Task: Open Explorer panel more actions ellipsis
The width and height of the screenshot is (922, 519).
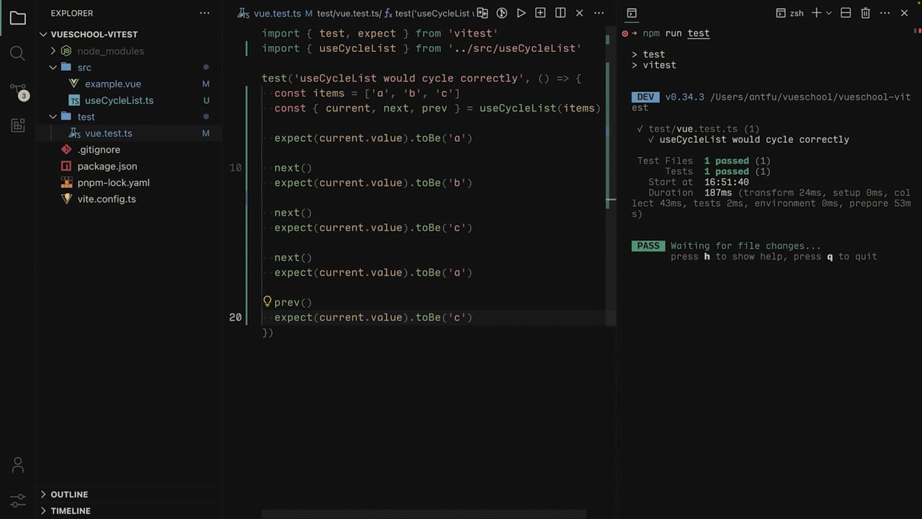Action: [205, 13]
